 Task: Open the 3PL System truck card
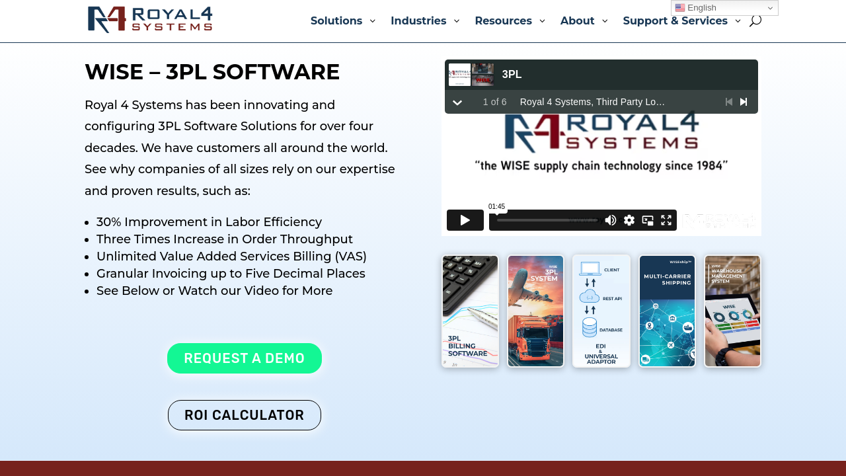tap(535, 311)
